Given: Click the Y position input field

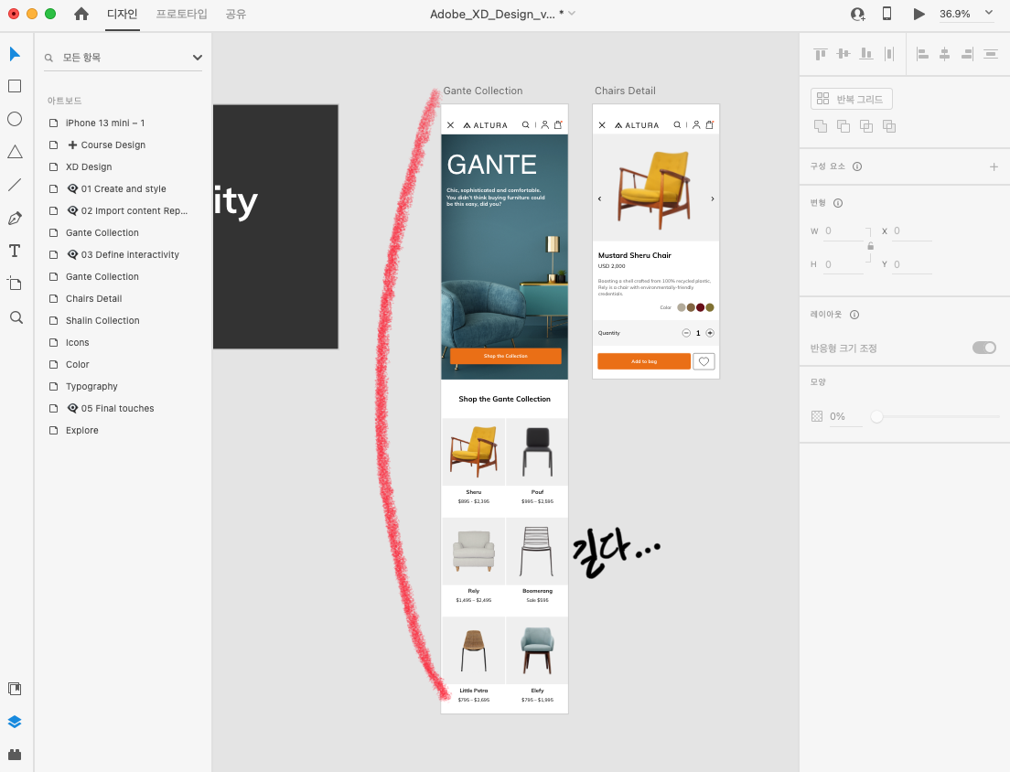Looking at the screenshot, I should pyautogui.click(x=912, y=264).
